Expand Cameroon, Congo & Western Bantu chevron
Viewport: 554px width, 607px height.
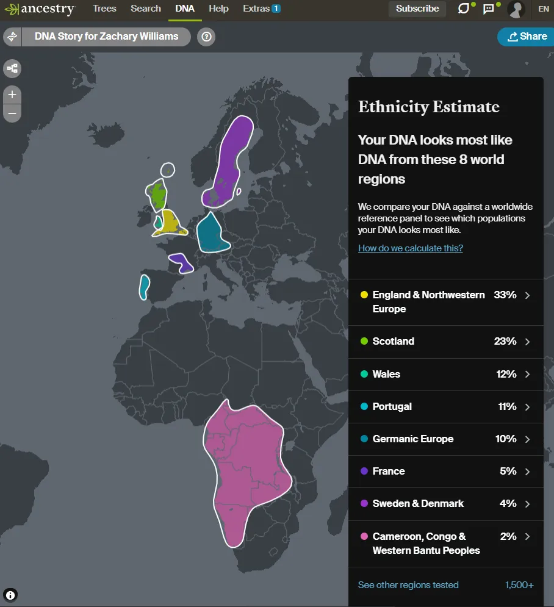click(x=527, y=537)
